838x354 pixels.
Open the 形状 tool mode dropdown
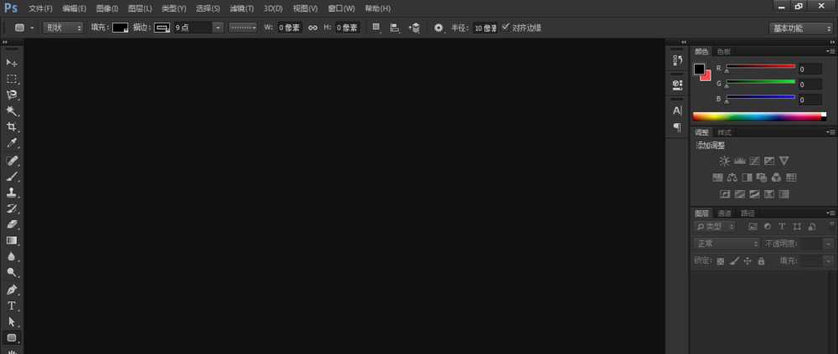65,28
